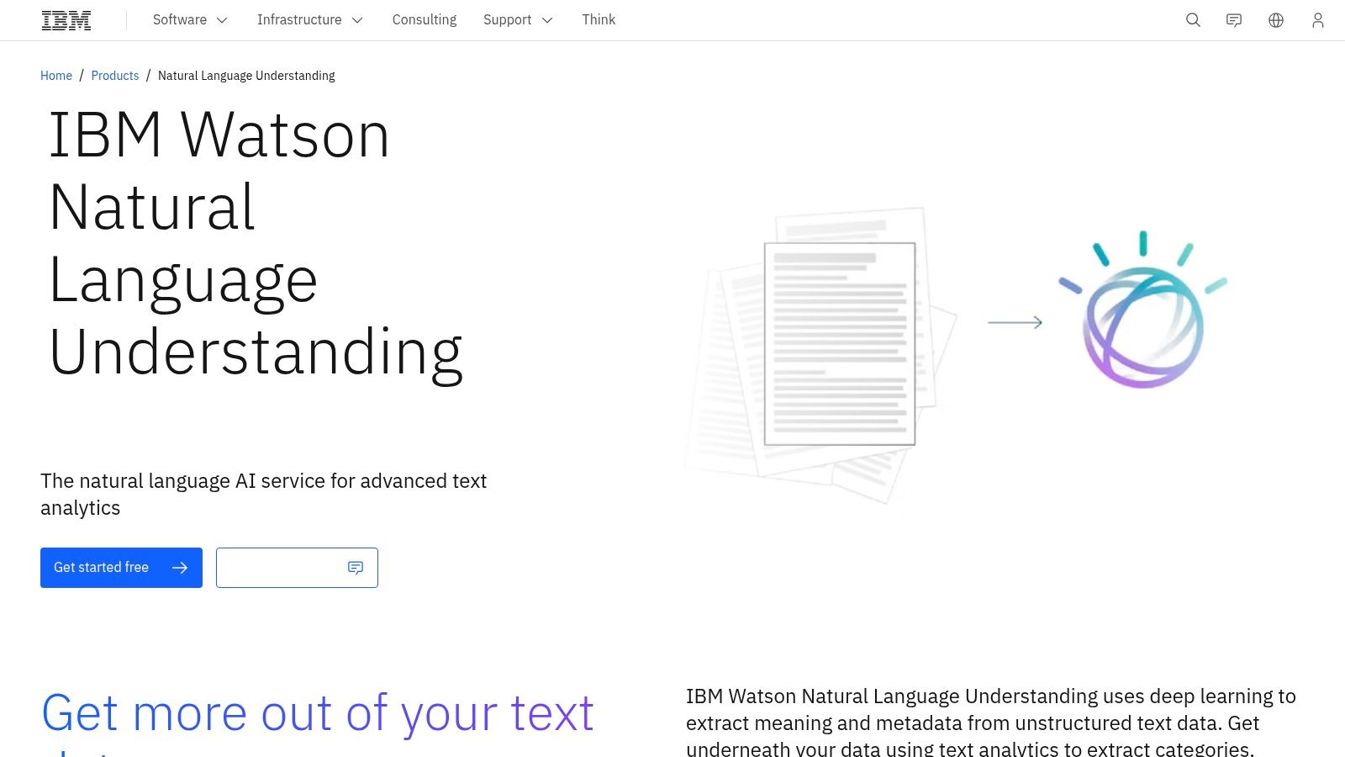This screenshot has width=1345, height=757.
Task: Open the Consulting menu item
Action: pyautogui.click(x=425, y=20)
